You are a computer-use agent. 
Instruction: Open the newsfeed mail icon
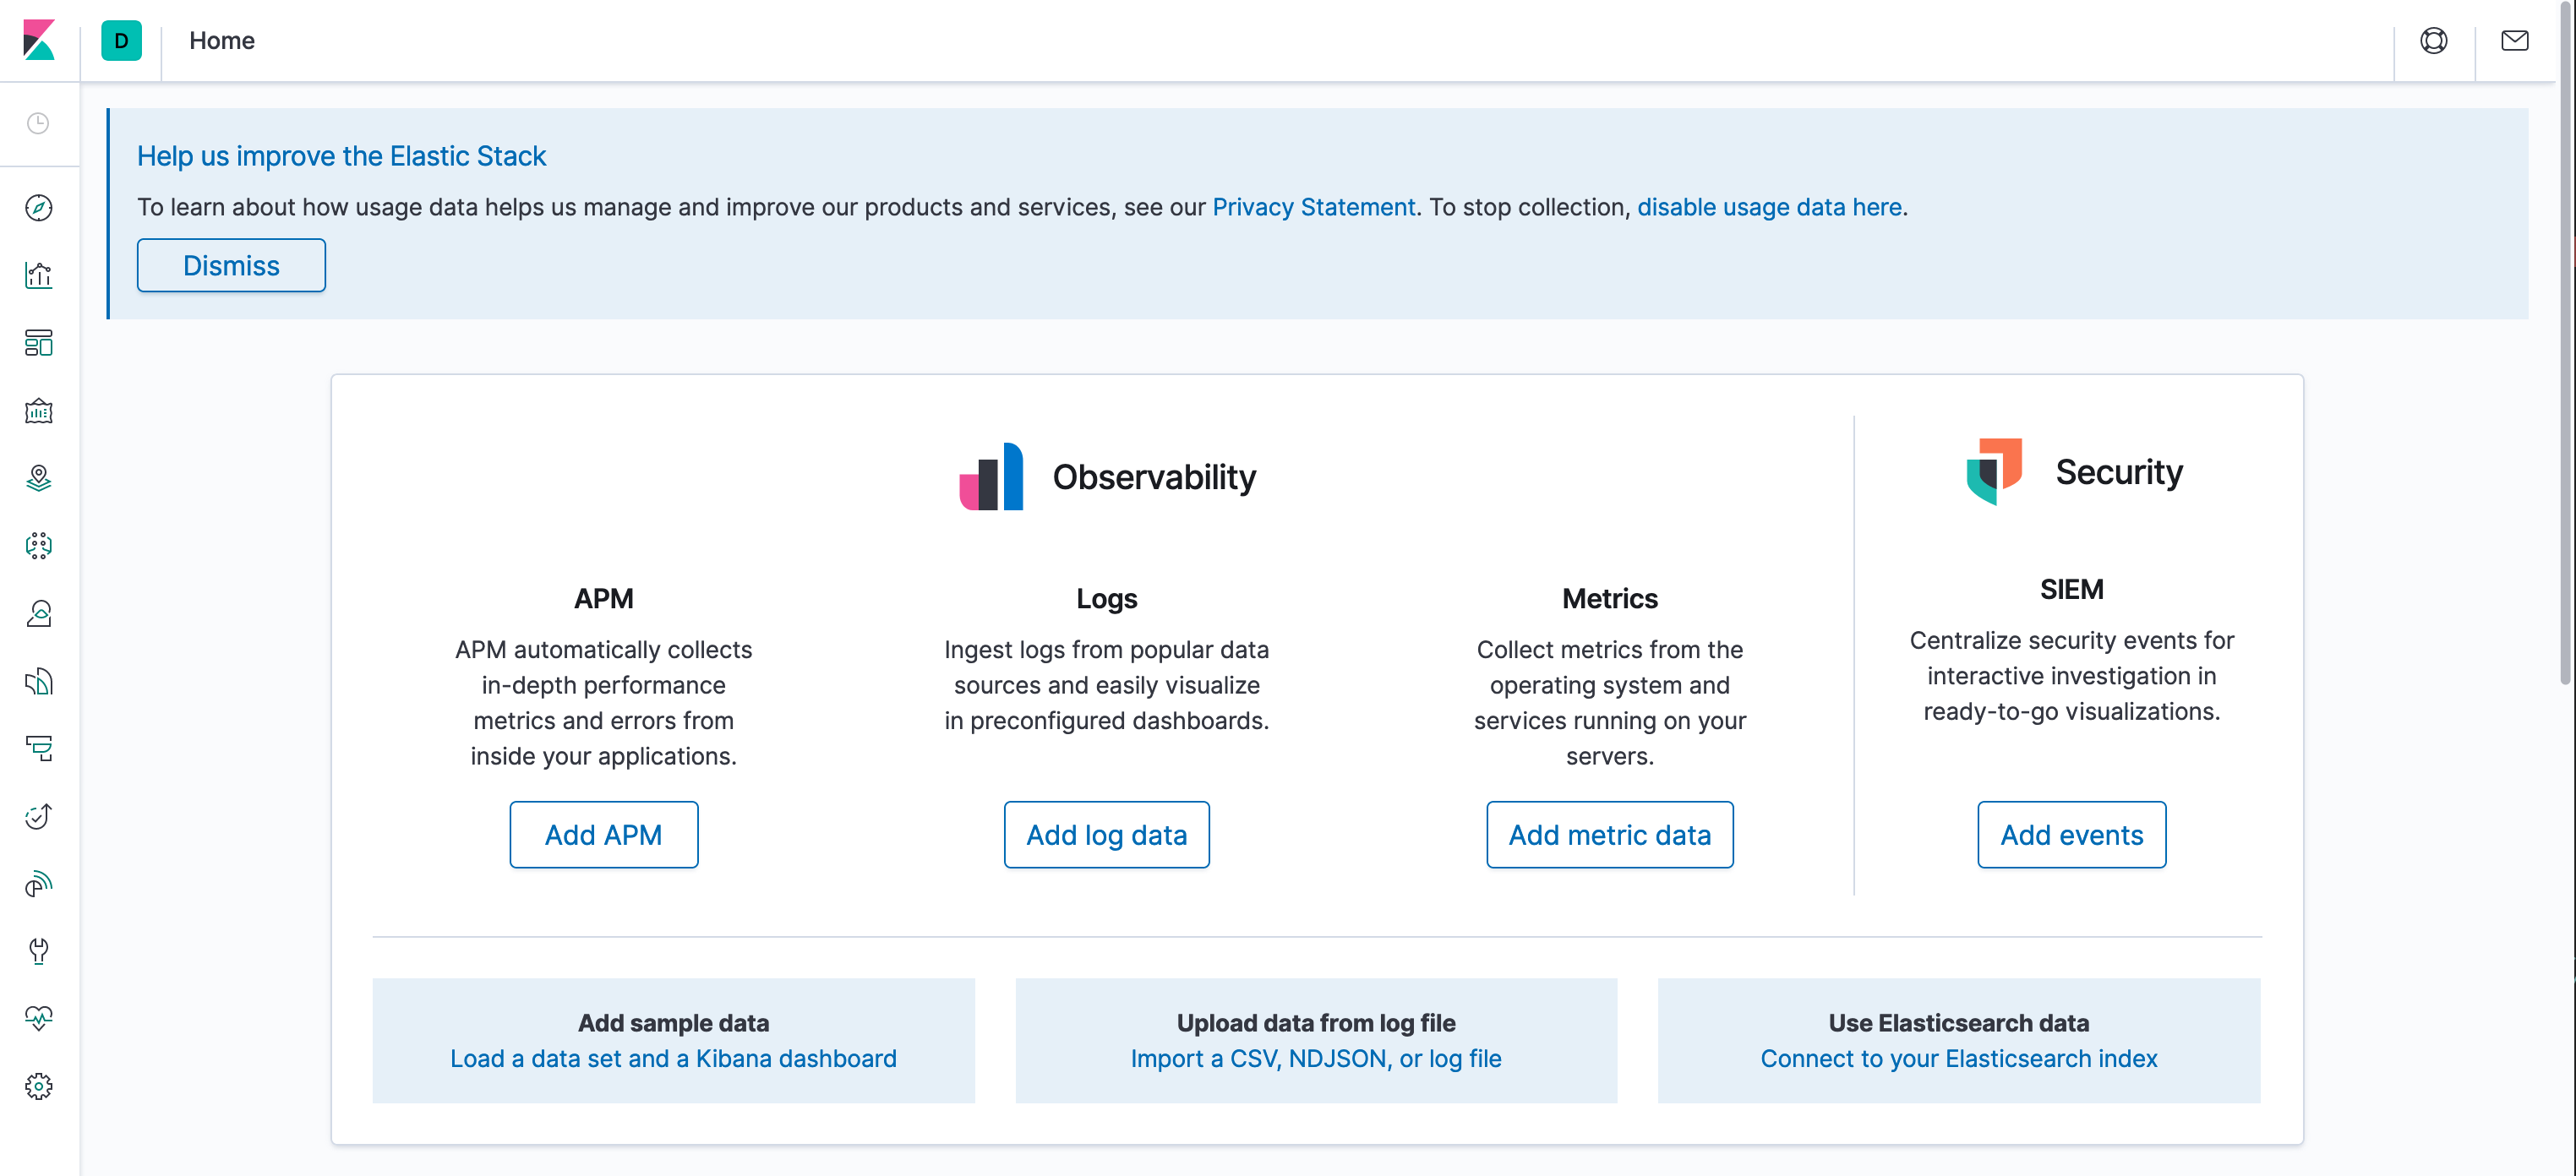click(x=2514, y=40)
